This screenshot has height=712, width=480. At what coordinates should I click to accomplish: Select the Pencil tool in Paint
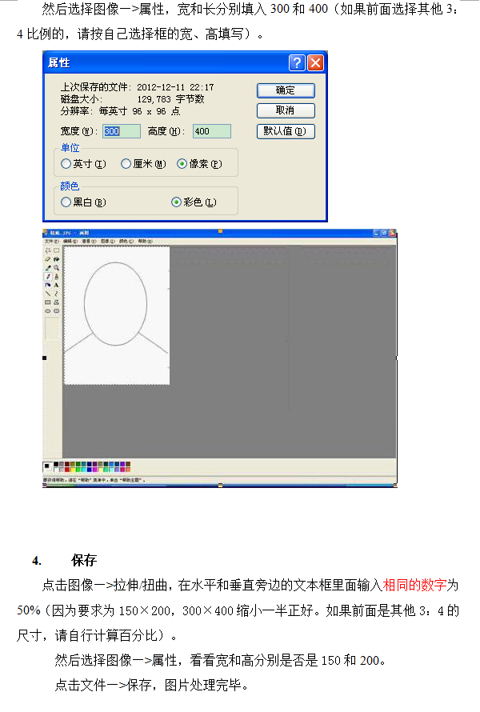tap(47, 276)
